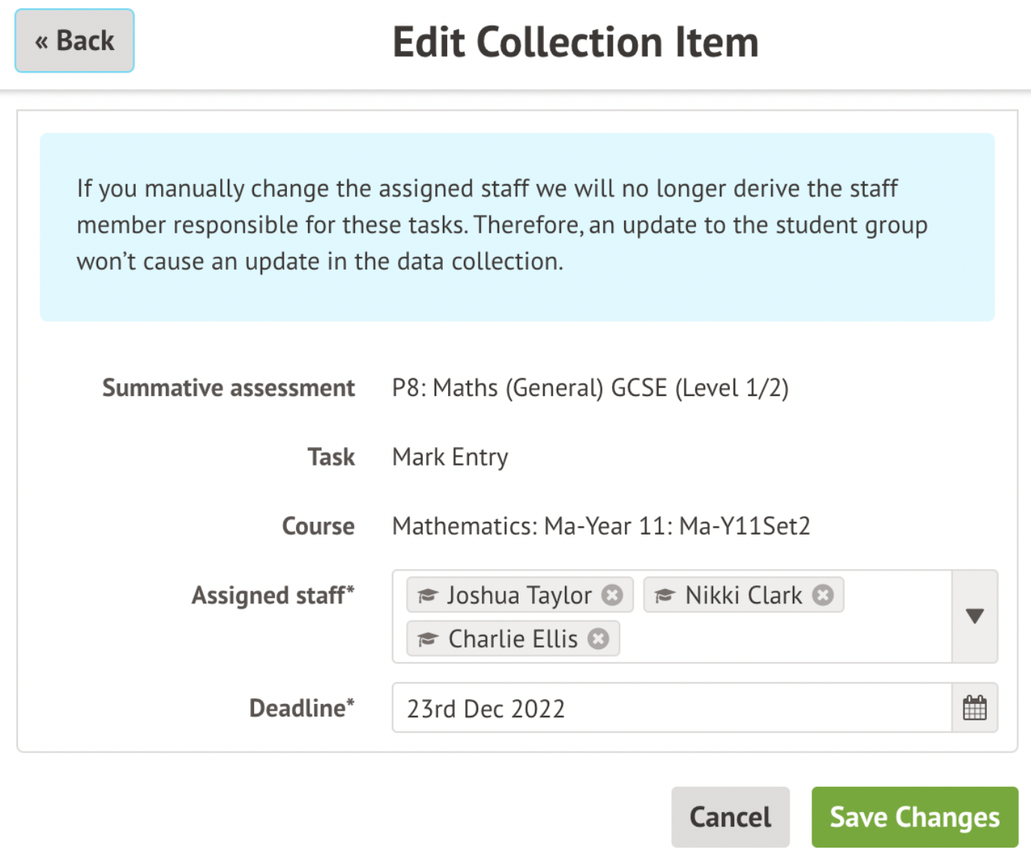The height and width of the screenshot is (858, 1031).
Task: Click graduation cap icon beside Joshua Taylor
Action: tap(428, 596)
